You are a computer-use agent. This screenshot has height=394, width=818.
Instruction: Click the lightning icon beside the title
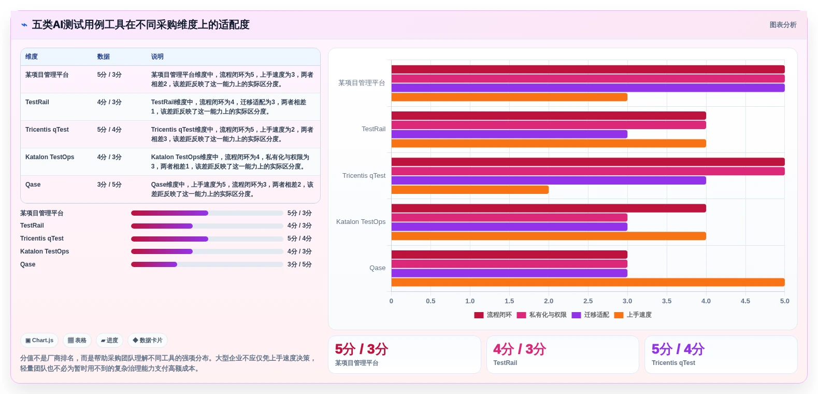click(24, 25)
